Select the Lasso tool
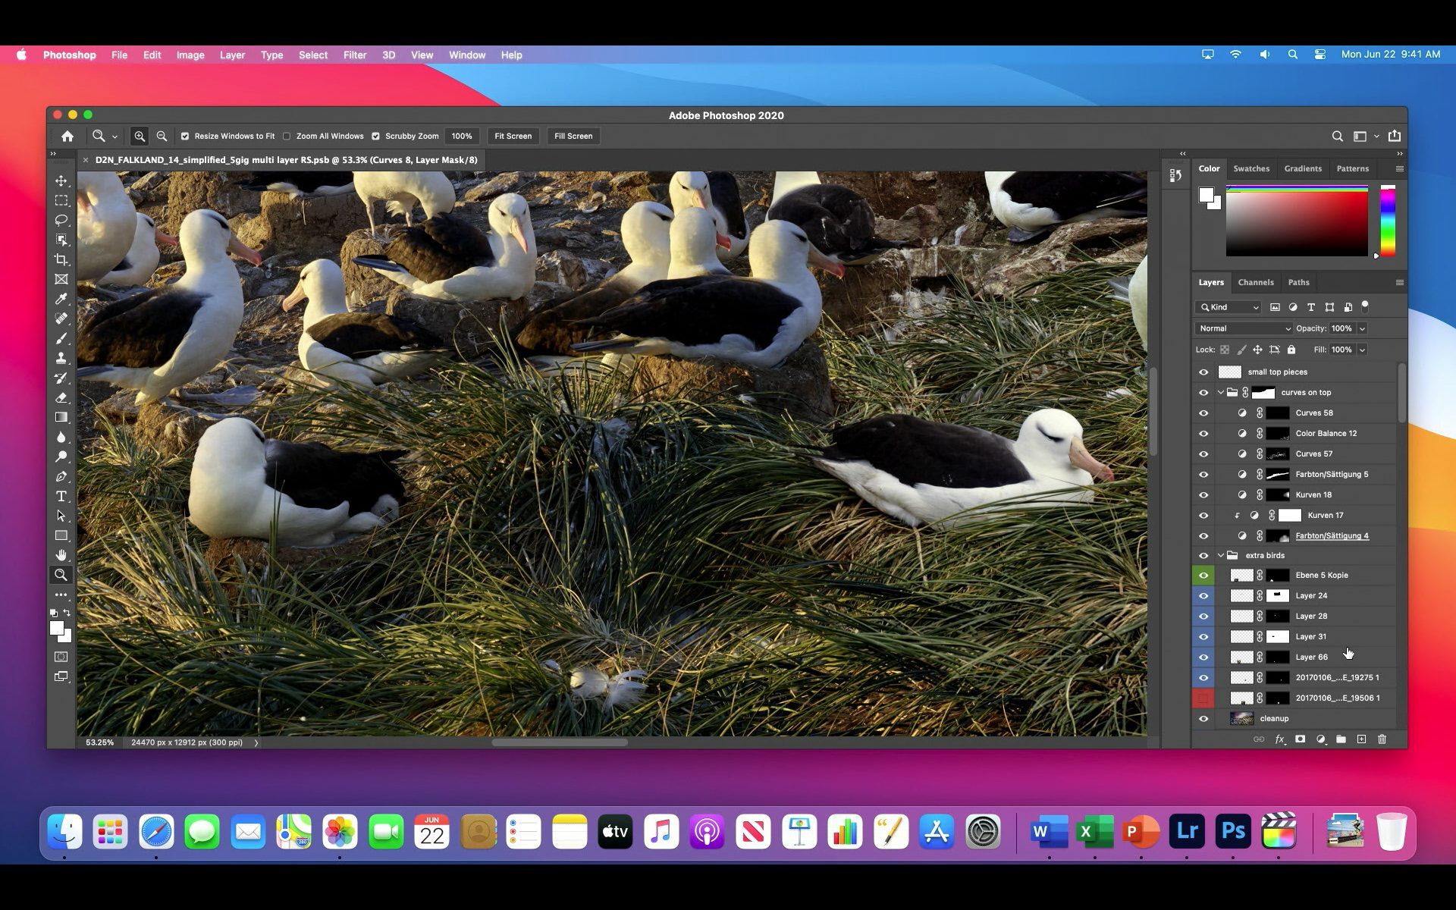Viewport: 1456px width, 910px height. [x=61, y=220]
